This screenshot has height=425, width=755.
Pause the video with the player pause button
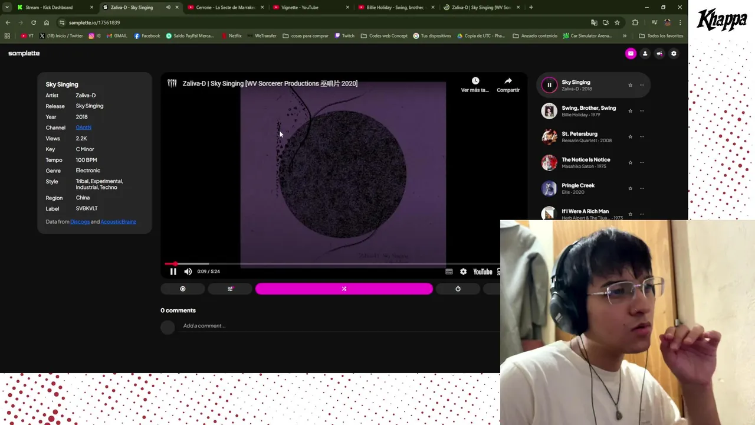[173, 272]
